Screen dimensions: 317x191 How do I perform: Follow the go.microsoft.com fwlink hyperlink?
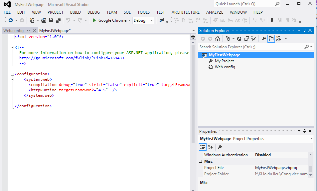(x=72, y=58)
